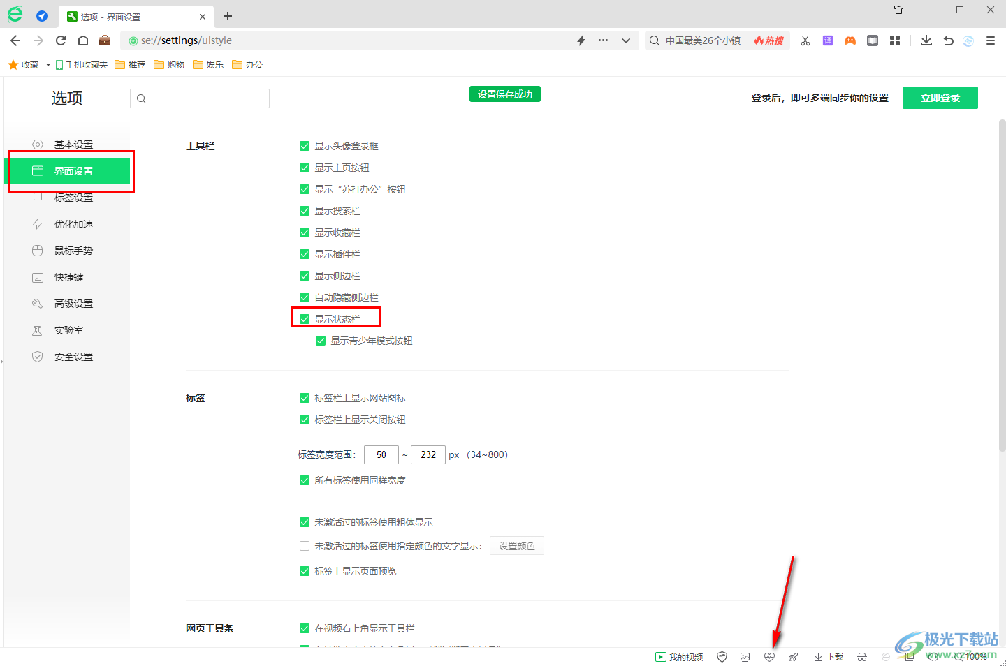This screenshot has width=1006, height=666.
Task: Open the translate 译 plugin
Action: tap(828, 40)
